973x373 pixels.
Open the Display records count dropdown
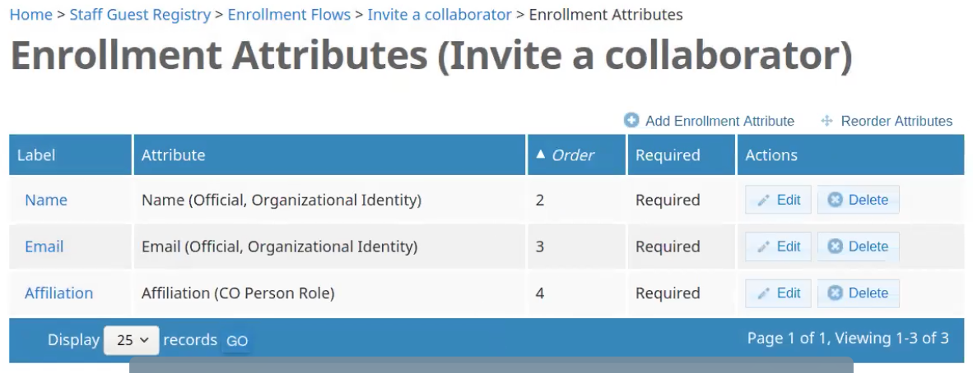[132, 340]
